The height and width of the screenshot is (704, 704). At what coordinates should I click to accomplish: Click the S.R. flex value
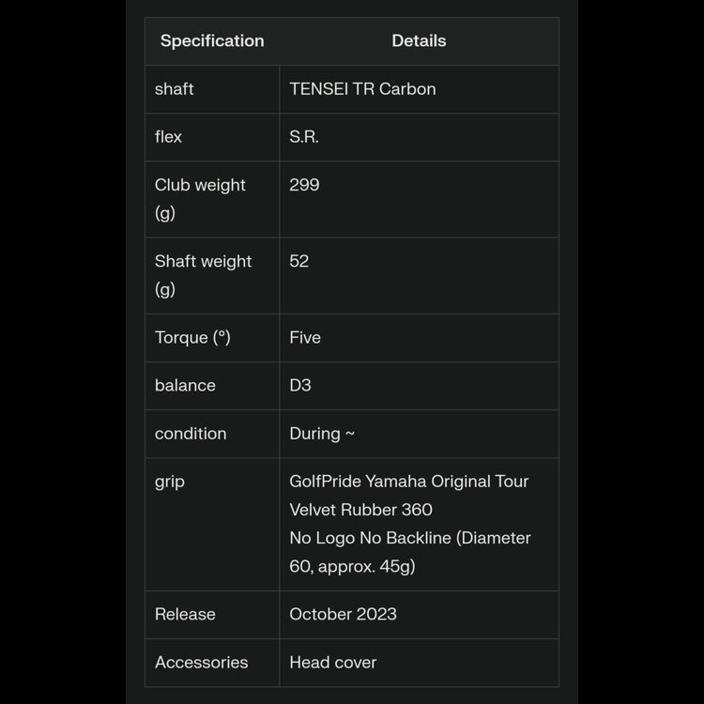(x=304, y=137)
